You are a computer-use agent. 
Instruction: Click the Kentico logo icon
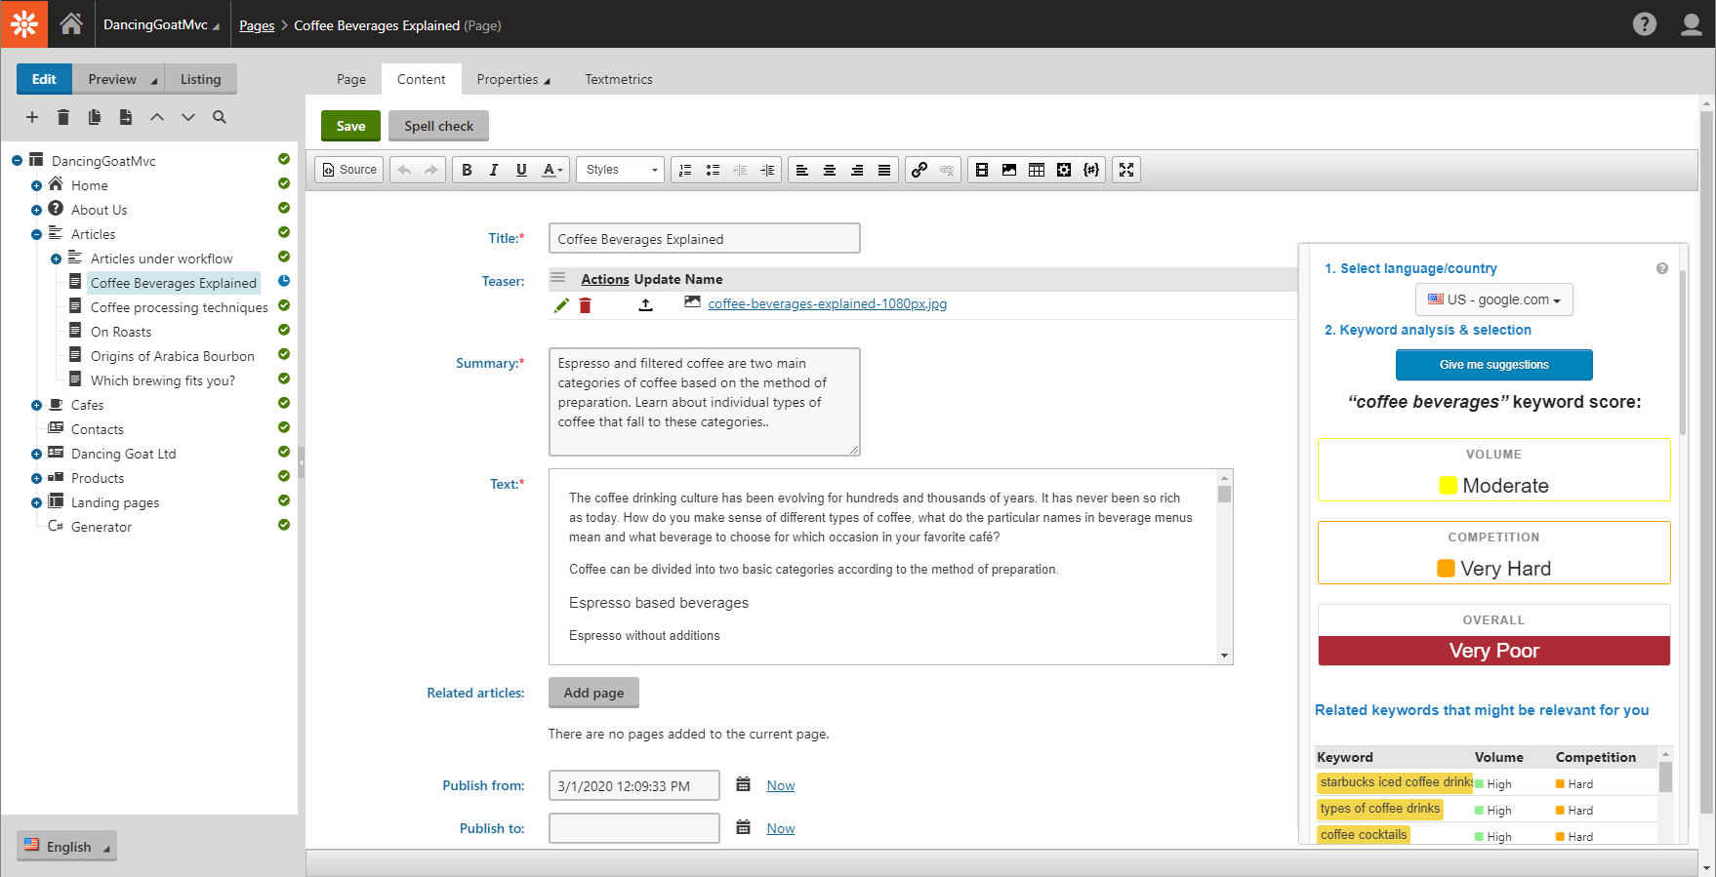pyautogui.click(x=24, y=23)
